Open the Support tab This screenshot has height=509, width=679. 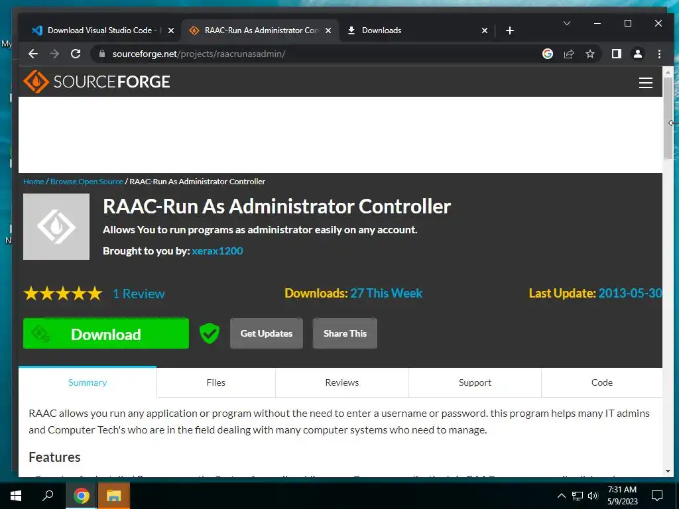click(x=475, y=382)
